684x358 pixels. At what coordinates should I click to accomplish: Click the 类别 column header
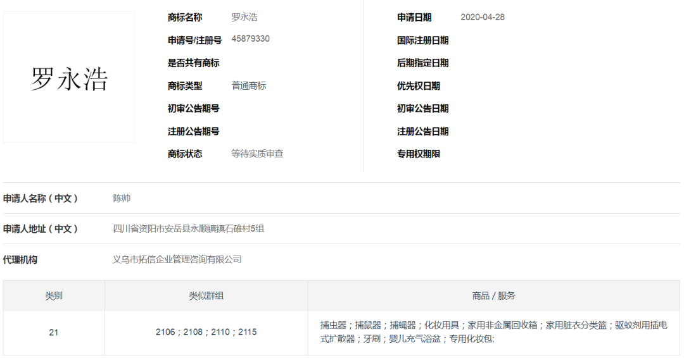[x=54, y=296]
